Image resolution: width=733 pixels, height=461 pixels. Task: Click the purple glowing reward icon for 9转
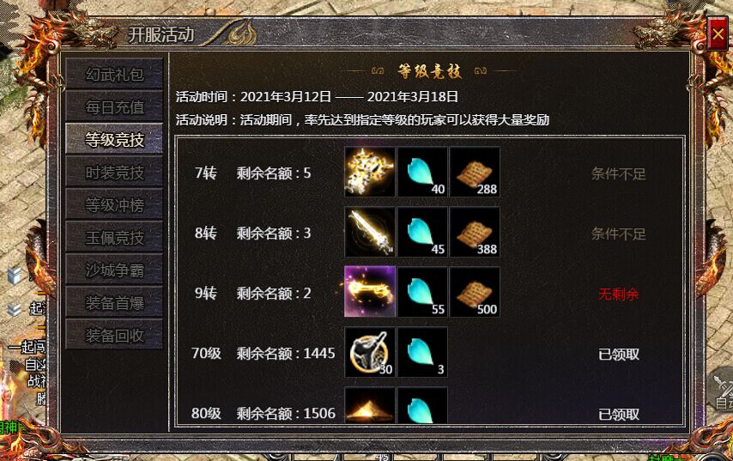(x=370, y=292)
